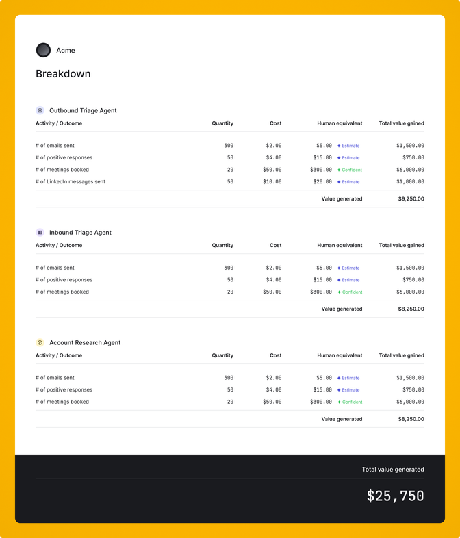The width and height of the screenshot is (460, 538).
Task: Click Account Research positive responses row label
Action: tap(64, 389)
